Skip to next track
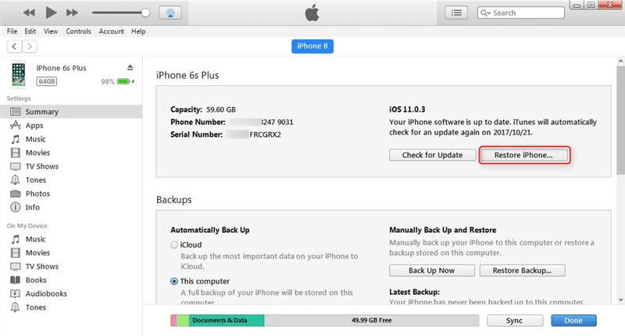 point(73,13)
